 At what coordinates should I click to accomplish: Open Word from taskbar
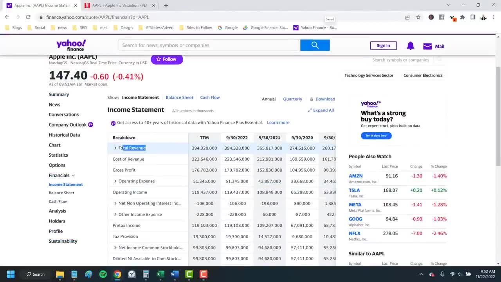[175, 274]
